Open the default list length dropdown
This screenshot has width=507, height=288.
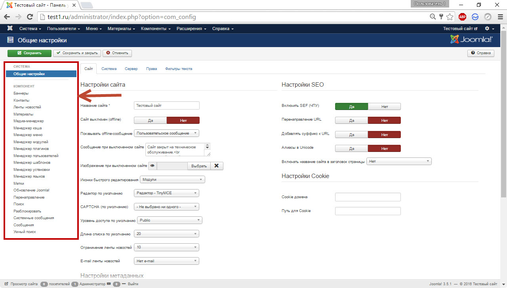click(x=166, y=234)
